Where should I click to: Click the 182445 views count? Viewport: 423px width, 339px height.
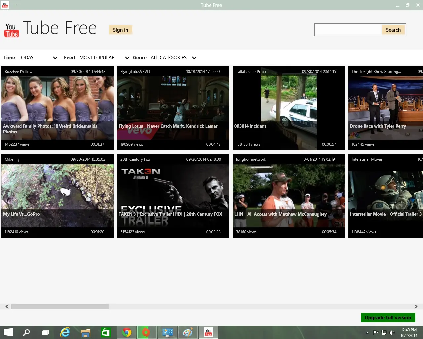tap(363, 144)
